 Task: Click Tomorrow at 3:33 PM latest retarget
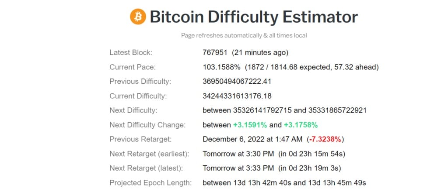point(238,168)
